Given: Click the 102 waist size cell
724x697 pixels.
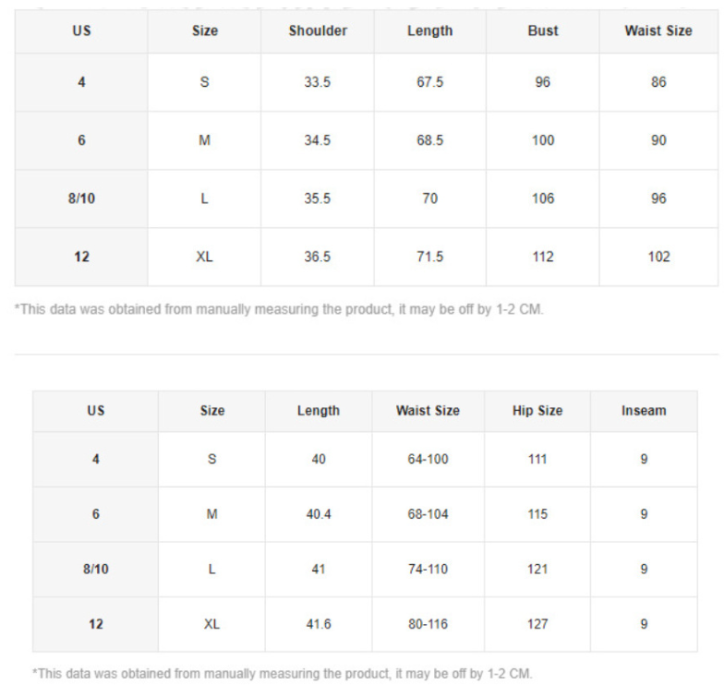Looking at the screenshot, I should [x=658, y=257].
